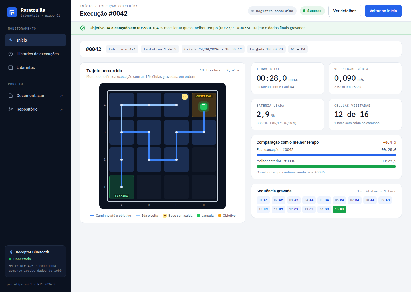Click INÍCIO in the breadcrumb
This screenshot has height=292, width=411.
tap(86, 6)
